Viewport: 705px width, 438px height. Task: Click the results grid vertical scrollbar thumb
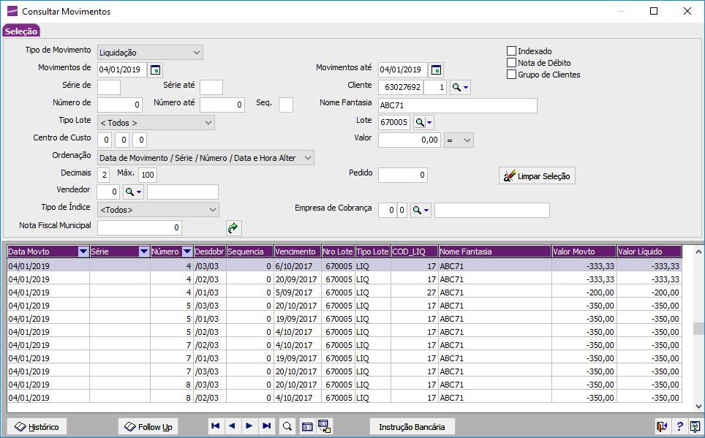coord(698,328)
